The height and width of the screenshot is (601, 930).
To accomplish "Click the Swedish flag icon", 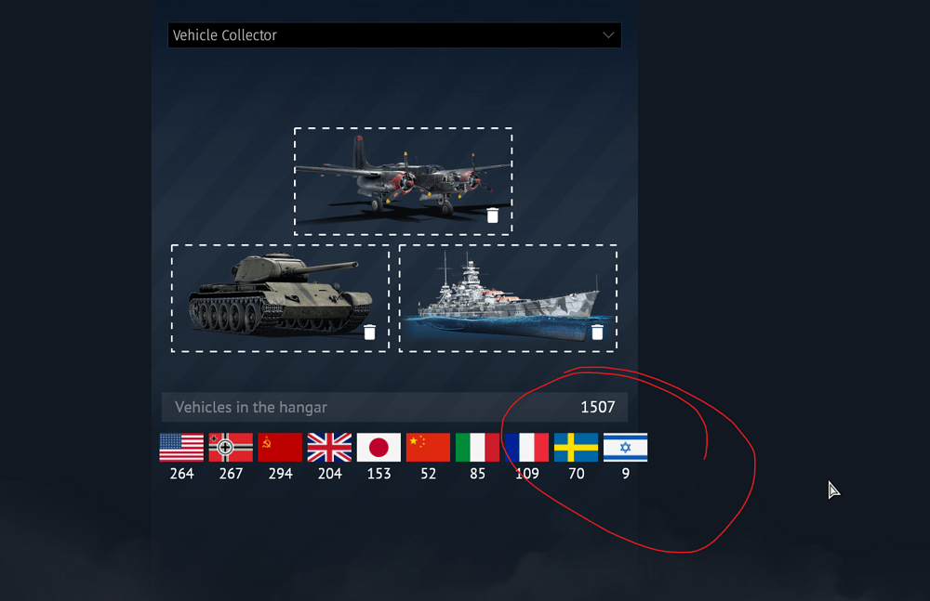I will tap(576, 448).
